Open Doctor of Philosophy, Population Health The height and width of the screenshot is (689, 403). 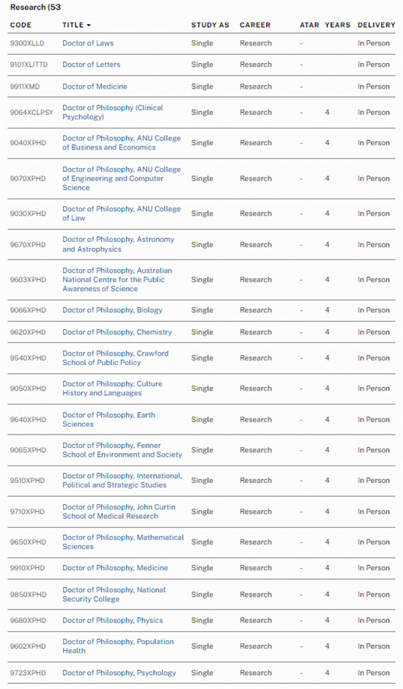118,646
